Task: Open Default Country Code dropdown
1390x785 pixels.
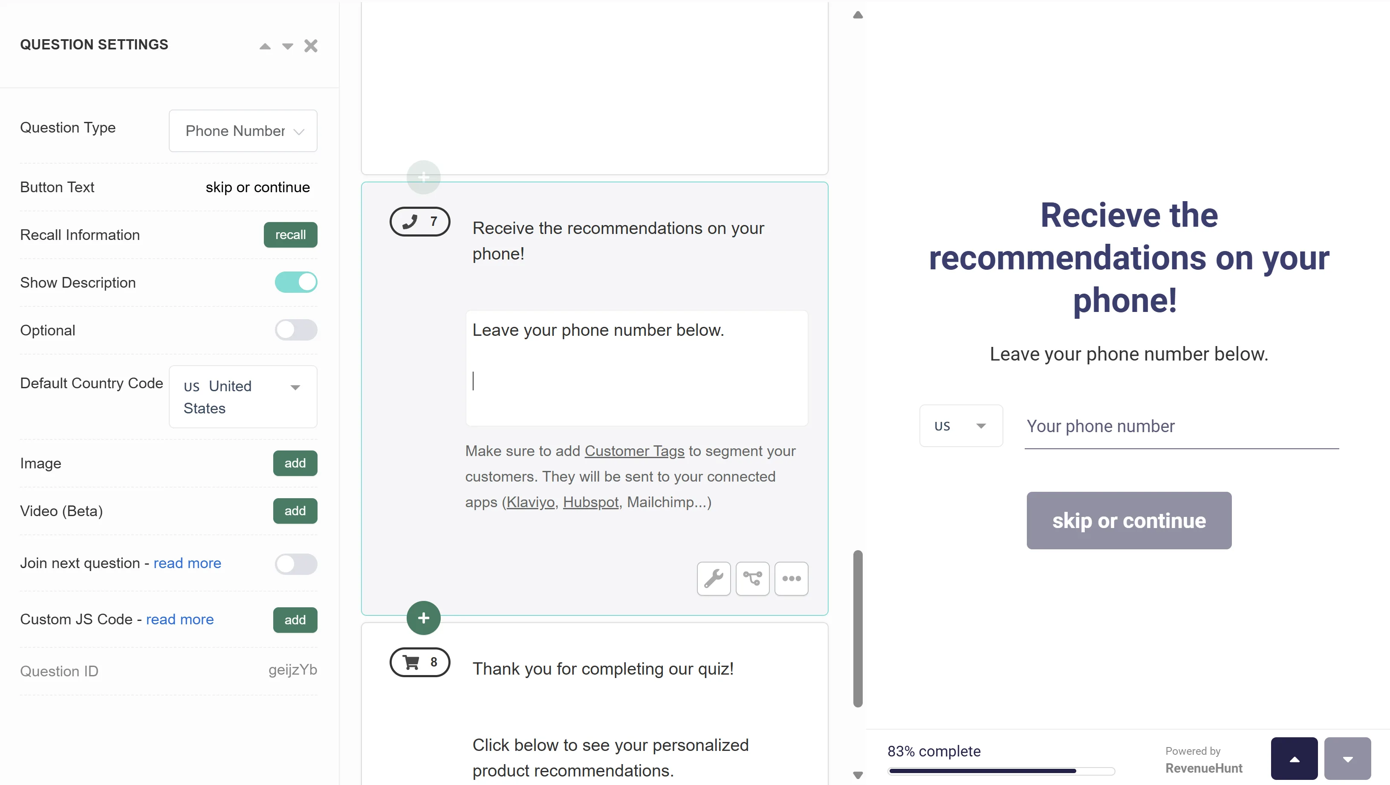Action: 243,396
